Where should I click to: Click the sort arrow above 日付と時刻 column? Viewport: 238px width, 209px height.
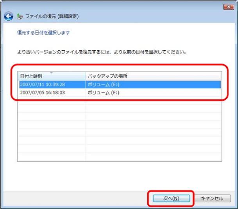pyautogui.click(x=51, y=73)
